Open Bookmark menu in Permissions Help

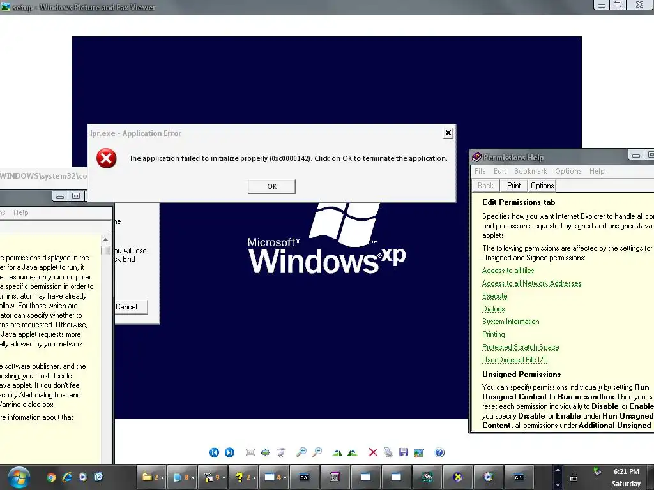click(531, 171)
